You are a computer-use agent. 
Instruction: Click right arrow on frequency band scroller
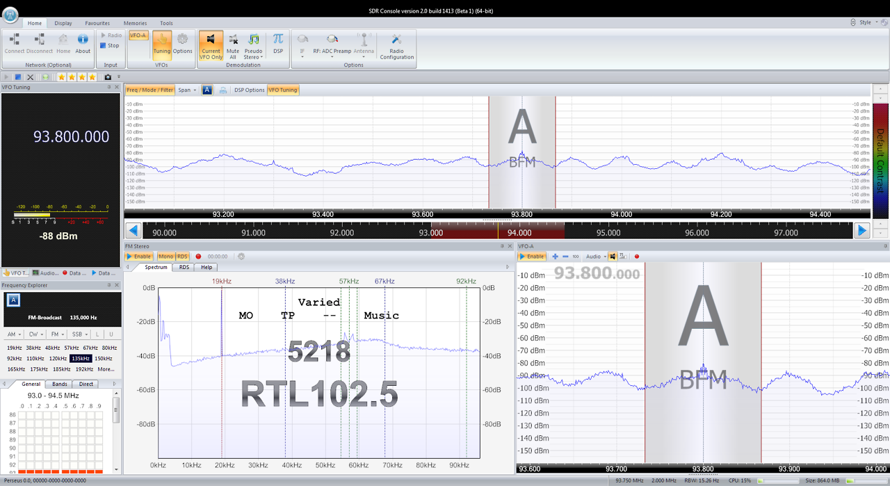pos(861,231)
